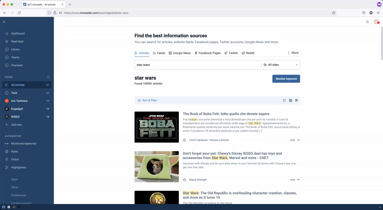The height and width of the screenshot is (210, 383).
Task: Open Star Wars: The Old Republic headline
Action: click(x=240, y=195)
